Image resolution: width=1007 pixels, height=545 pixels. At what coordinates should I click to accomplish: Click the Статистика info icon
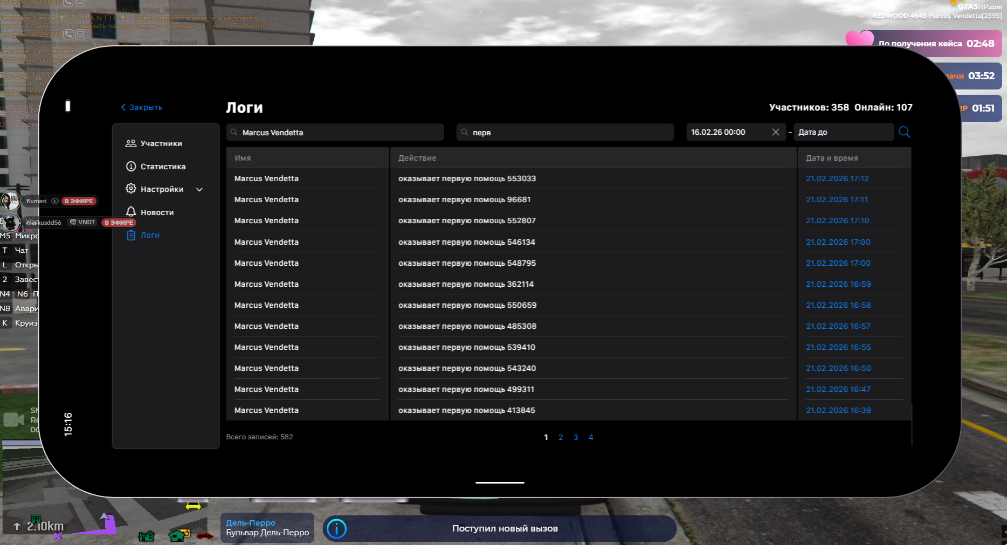pyautogui.click(x=131, y=167)
